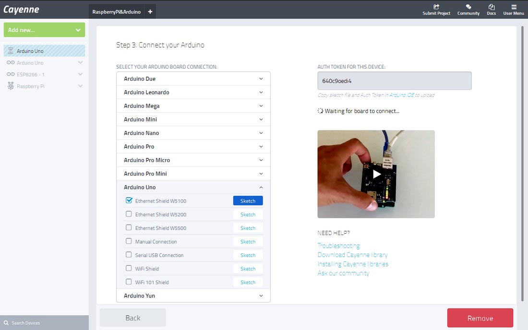Screen dimensions: 528x330
Task: Expand the Arduino Leonardo section
Action: 193,92
